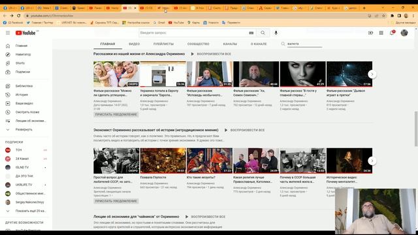Open thumbnail of Ах, Семен Семеныч
The width and height of the screenshot is (418, 235).
point(256,74)
